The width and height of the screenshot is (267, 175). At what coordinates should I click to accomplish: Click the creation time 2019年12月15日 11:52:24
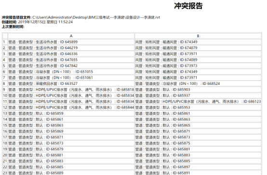click(x=45, y=22)
